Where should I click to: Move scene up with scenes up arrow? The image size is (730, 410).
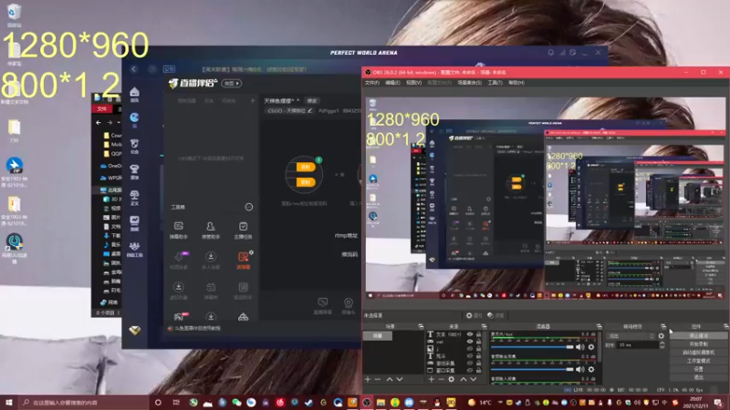pos(390,379)
